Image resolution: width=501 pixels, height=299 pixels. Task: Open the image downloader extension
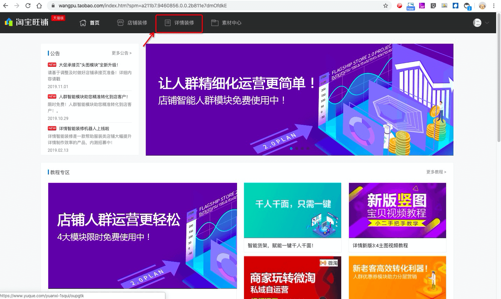[x=444, y=6]
